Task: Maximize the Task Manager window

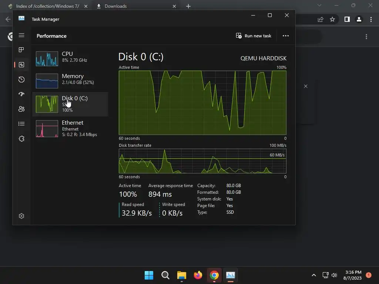Action: (x=270, y=15)
